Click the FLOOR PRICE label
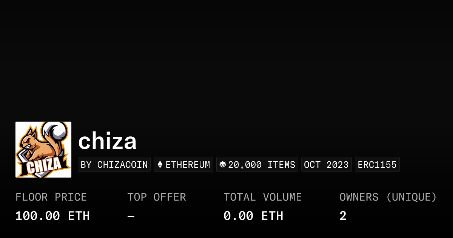This screenshot has width=453, height=238. coord(51,197)
